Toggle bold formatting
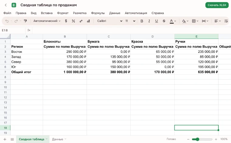This screenshot has height=143, width=231. [142, 21]
